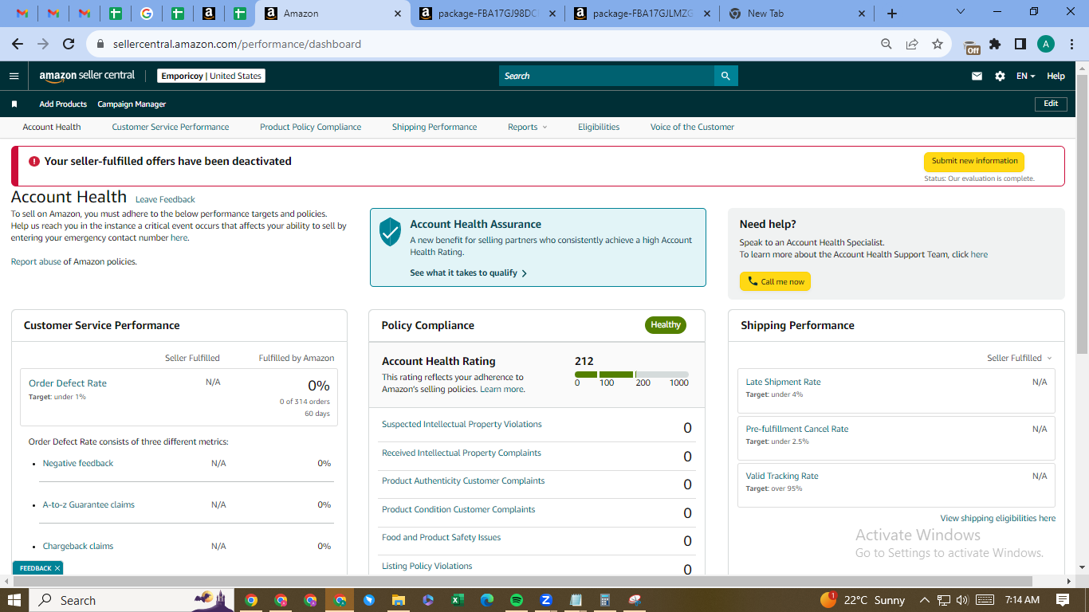The height and width of the screenshot is (612, 1089).
Task: Bookmark this page with the star icon
Action: click(x=938, y=44)
